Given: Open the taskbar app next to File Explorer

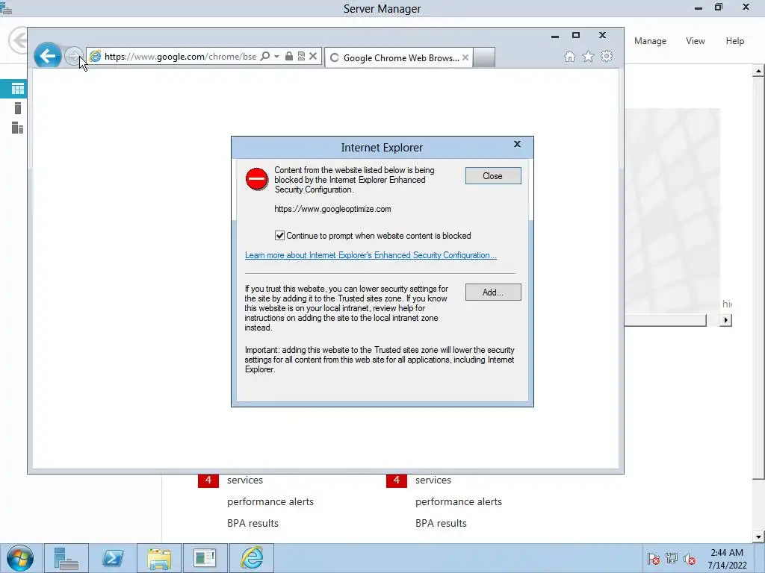Looking at the screenshot, I should tap(205, 558).
